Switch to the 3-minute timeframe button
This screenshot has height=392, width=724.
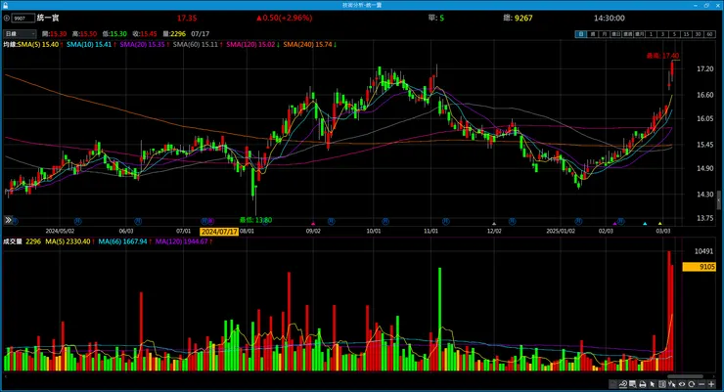(x=662, y=34)
